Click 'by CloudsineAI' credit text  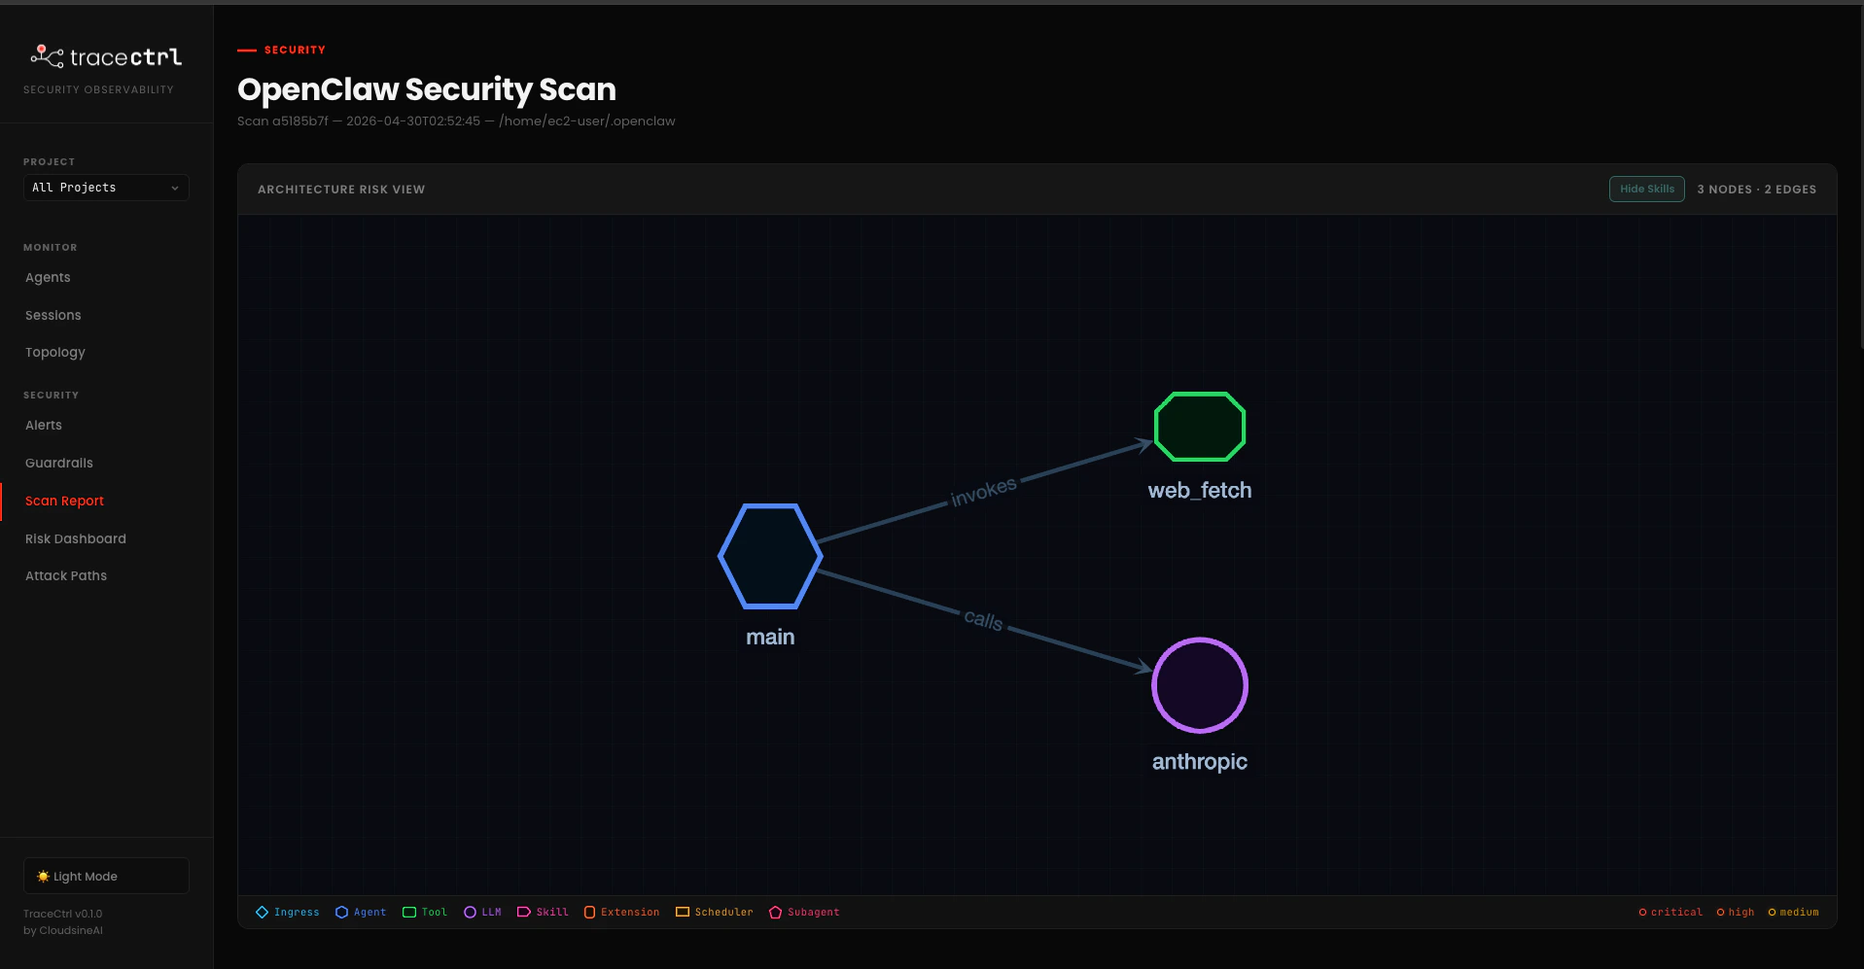(x=63, y=930)
